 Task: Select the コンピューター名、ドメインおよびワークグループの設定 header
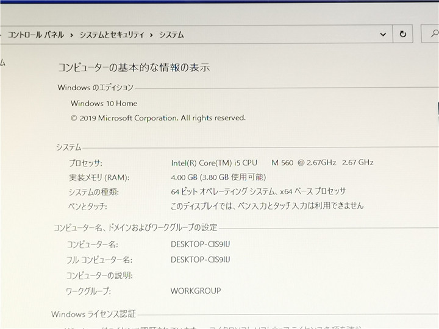tap(135, 228)
